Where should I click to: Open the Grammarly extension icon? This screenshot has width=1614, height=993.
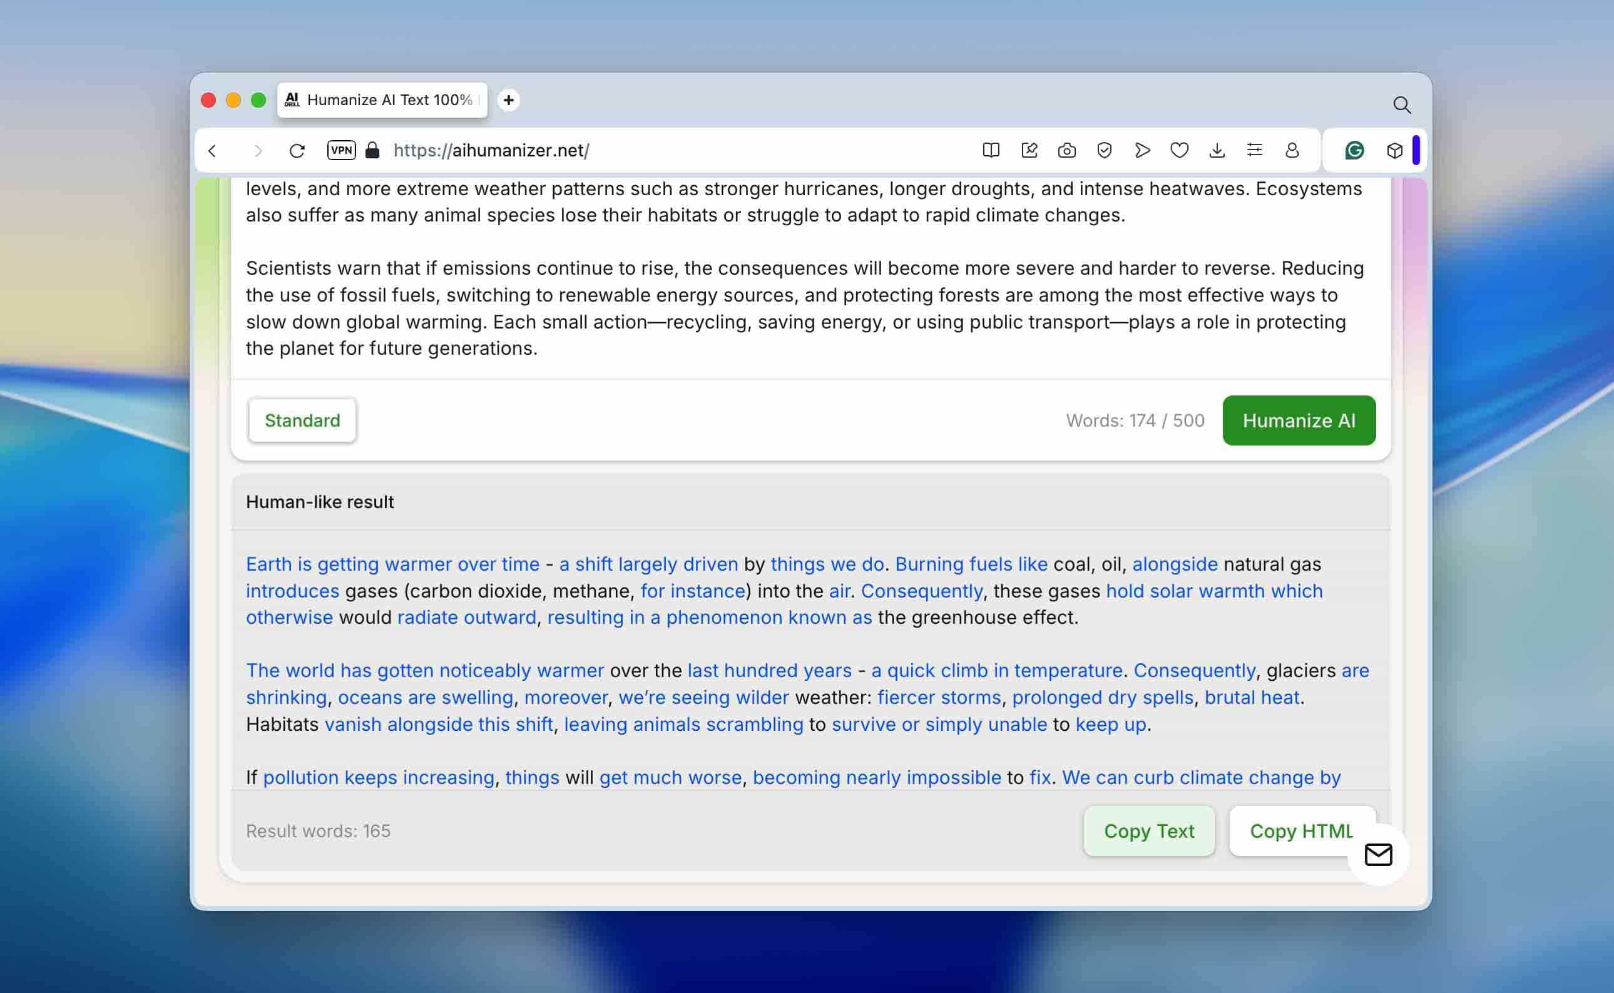1354,150
